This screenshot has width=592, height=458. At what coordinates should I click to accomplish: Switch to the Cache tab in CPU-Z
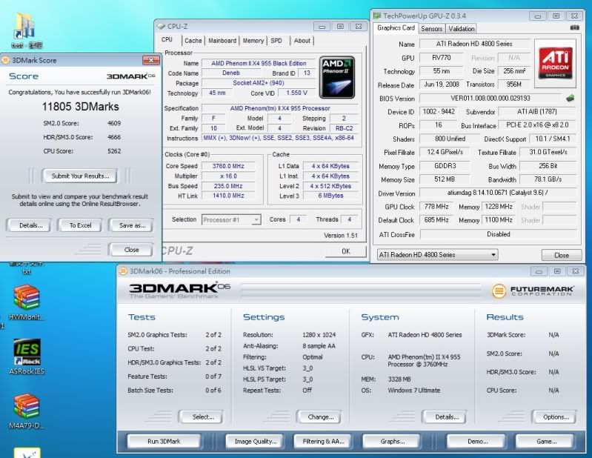pyautogui.click(x=193, y=41)
